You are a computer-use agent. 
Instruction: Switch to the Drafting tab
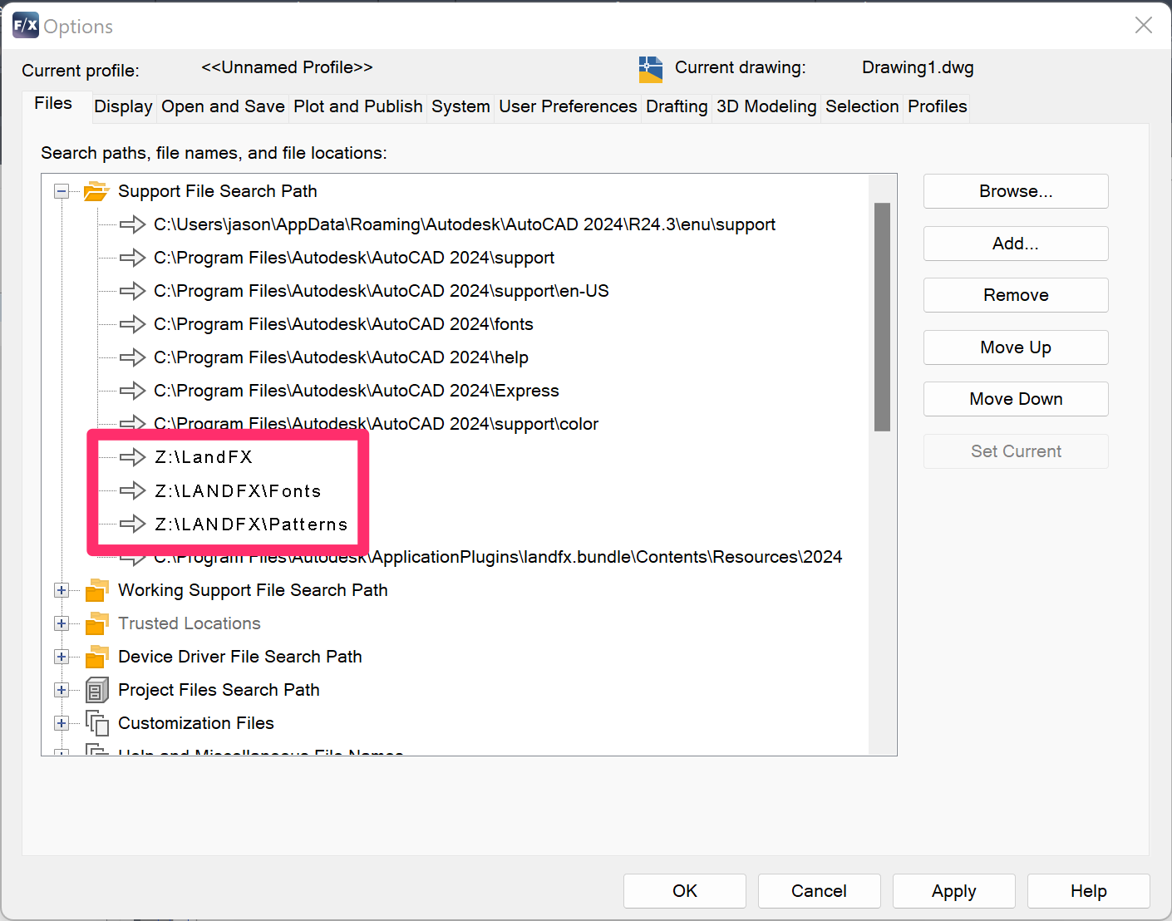tap(677, 107)
